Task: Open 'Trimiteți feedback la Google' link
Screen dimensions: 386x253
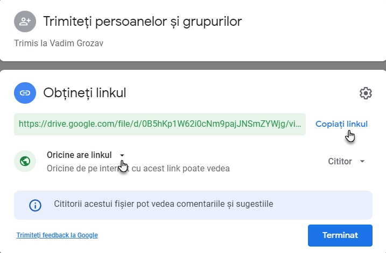Action: (x=57, y=235)
